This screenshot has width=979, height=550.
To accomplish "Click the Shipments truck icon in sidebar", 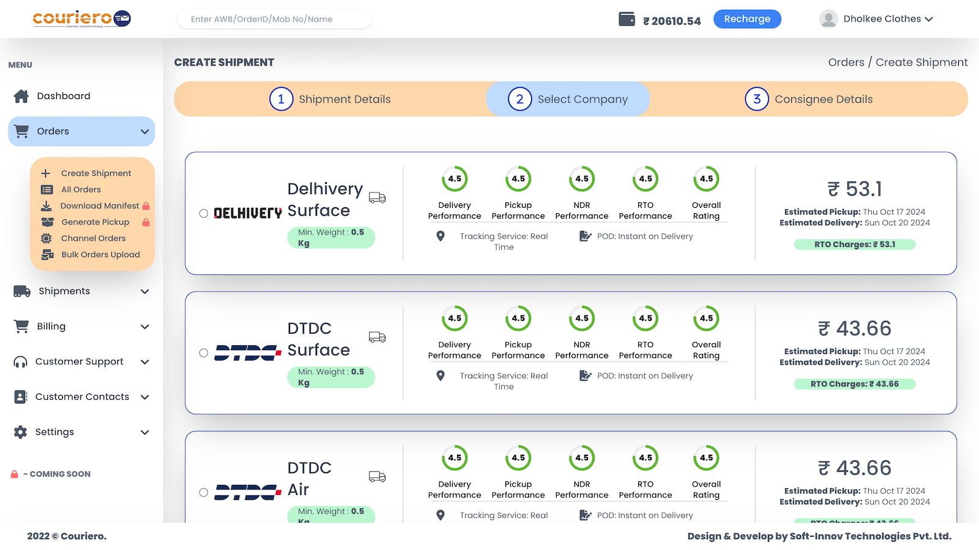I will pyautogui.click(x=22, y=291).
